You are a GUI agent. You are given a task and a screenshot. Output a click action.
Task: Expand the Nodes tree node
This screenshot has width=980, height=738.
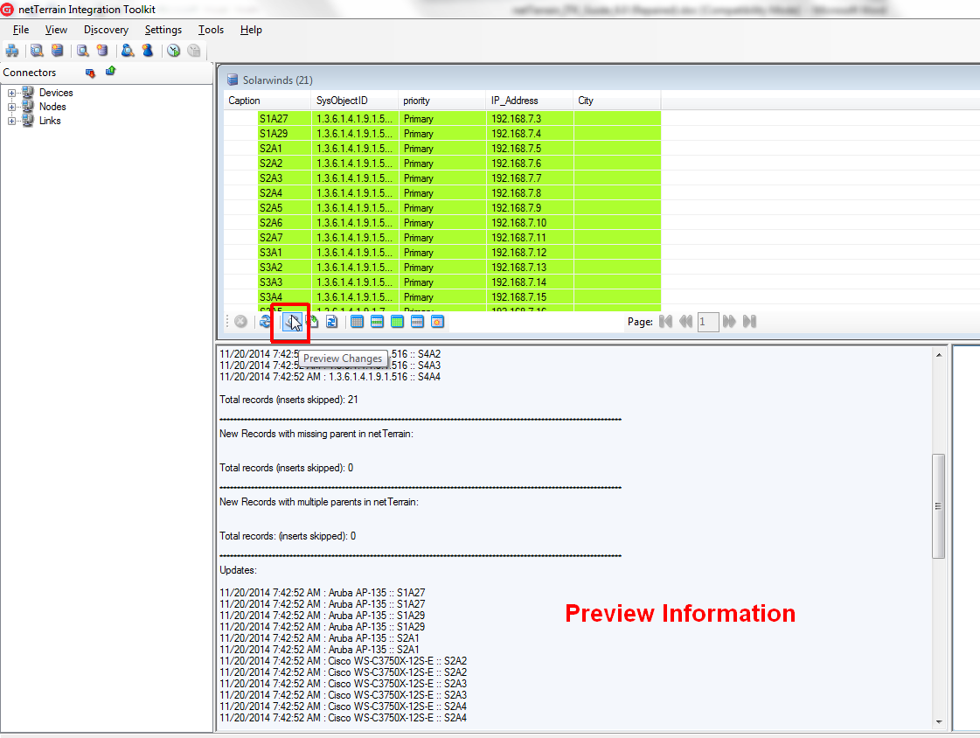[x=12, y=107]
